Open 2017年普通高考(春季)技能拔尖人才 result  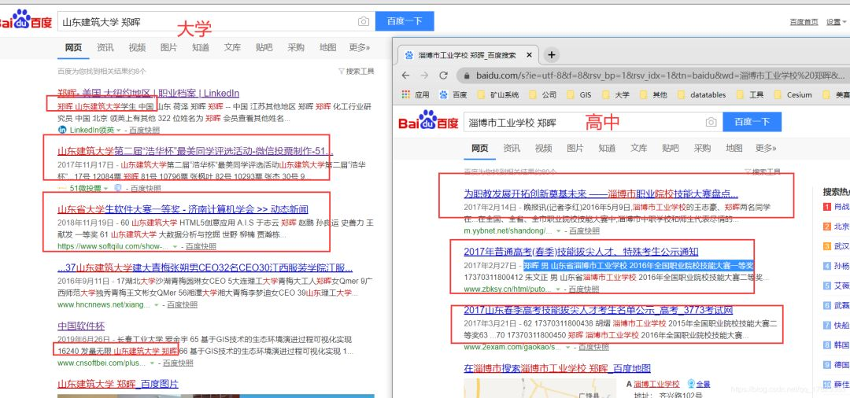click(581, 251)
